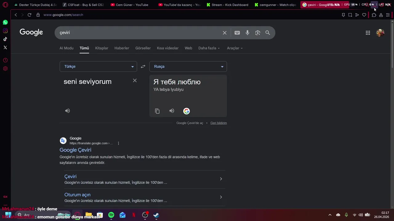Search the translation with Google icon
The width and height of the screenshot is (394, 221).
coord(187,111)
